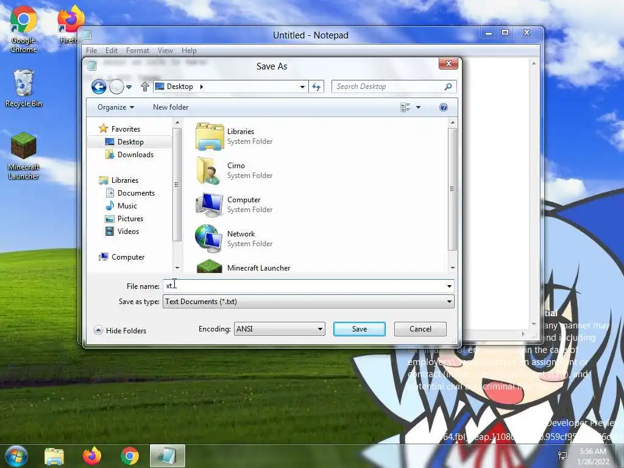624x468 pixels.
Task: Open the File name history dropdown arrow
Action: [449, 286]
